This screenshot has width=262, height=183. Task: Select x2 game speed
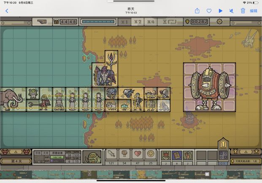138,22
